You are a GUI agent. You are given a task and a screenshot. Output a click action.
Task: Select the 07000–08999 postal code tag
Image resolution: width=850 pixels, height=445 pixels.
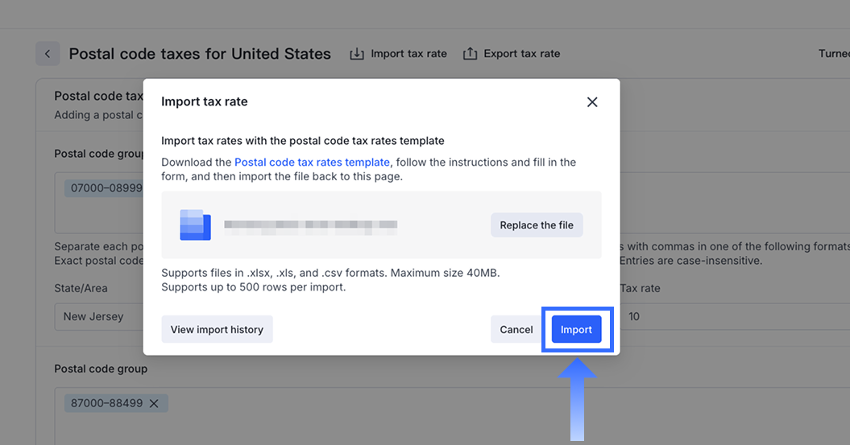pos(106,188)
